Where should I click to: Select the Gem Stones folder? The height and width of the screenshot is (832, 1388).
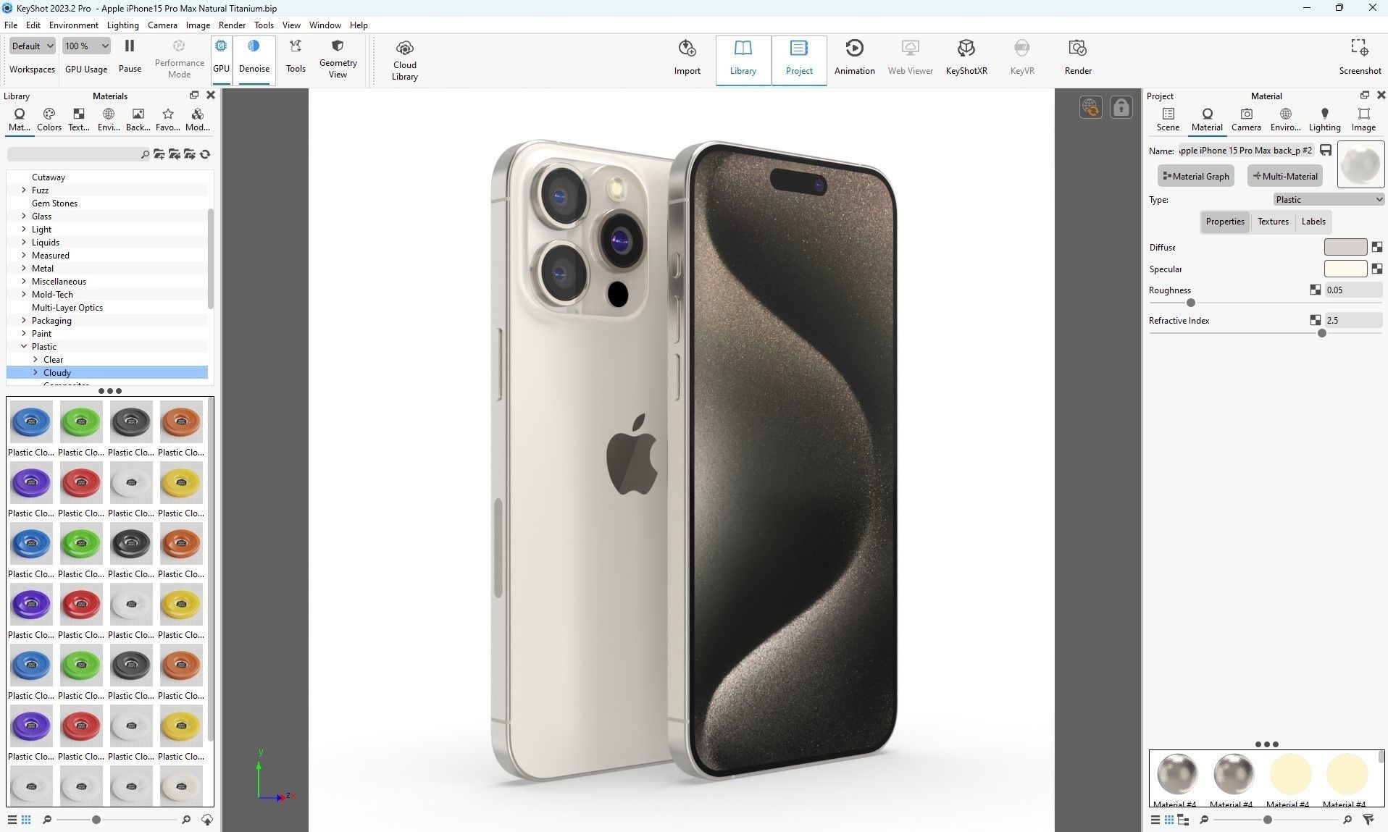pyautogui.click(x=54, y=203)
